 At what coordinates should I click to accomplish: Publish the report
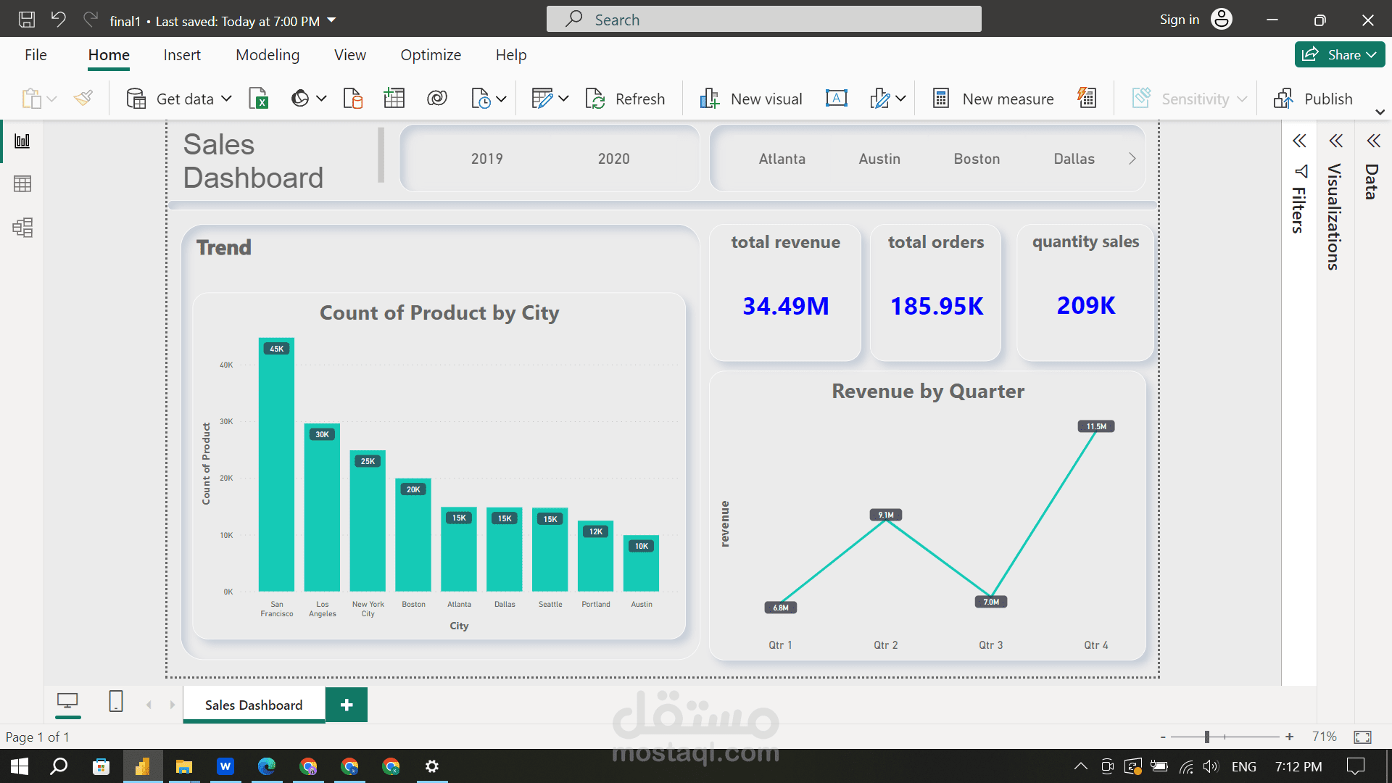(1313, 99)
